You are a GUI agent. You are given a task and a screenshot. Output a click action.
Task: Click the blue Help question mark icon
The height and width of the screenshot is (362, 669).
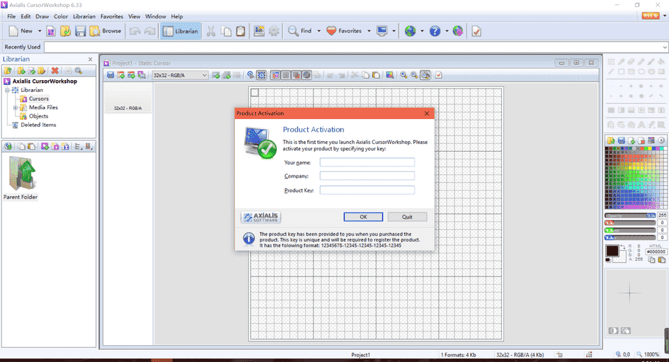(x=435, y=31)
